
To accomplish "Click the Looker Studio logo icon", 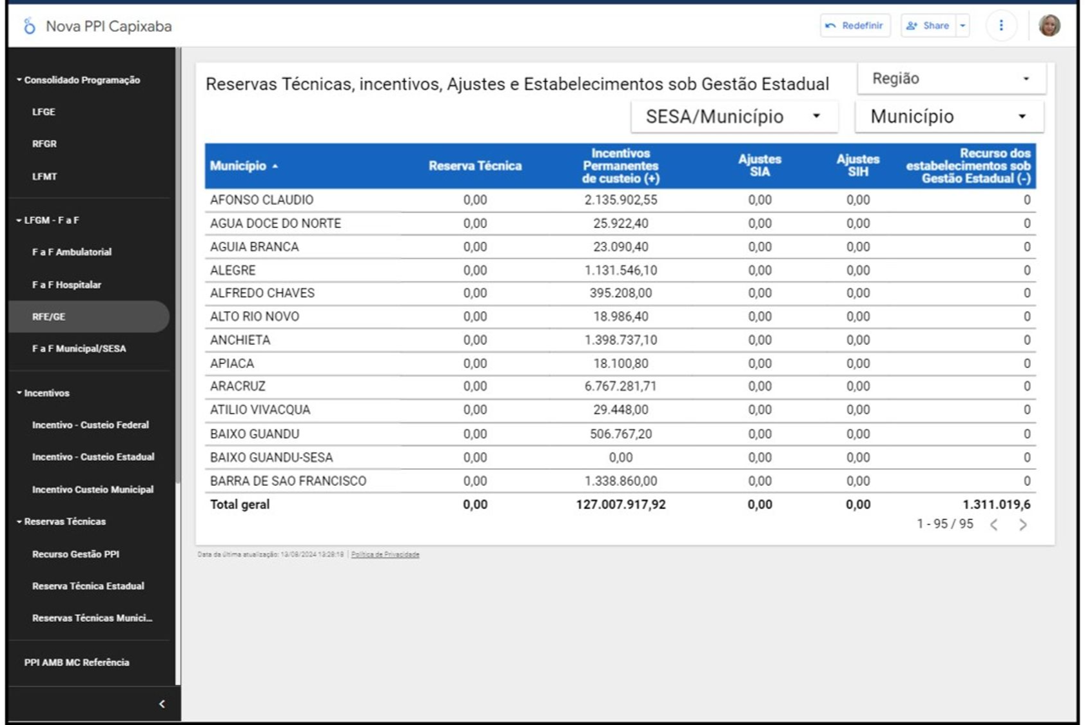I will tap(29, 26).
